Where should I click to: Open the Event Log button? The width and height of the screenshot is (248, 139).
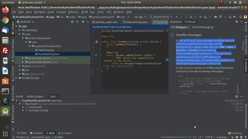point(235,133)
